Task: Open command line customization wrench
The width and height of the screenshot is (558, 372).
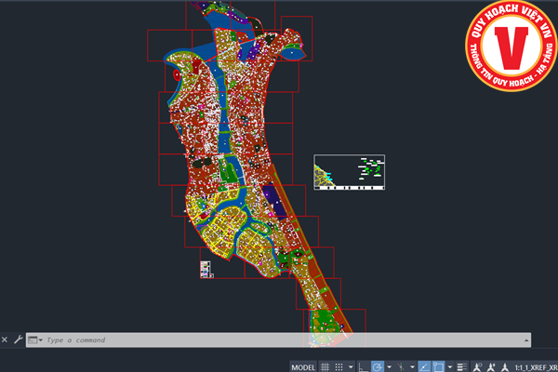Action: (x=18, y=340)
